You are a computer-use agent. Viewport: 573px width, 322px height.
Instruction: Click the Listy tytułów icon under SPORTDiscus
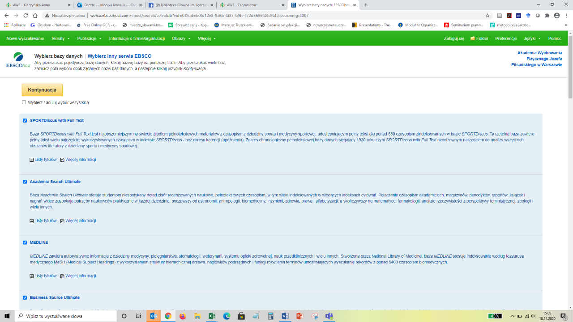pos(31,160)
